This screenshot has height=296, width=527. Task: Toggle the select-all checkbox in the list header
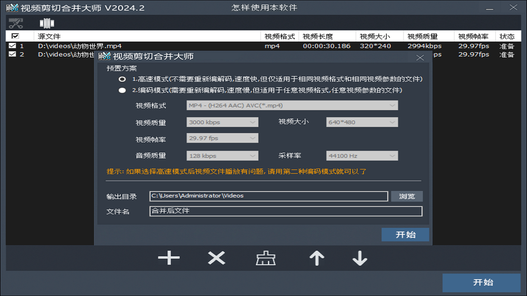15,36
